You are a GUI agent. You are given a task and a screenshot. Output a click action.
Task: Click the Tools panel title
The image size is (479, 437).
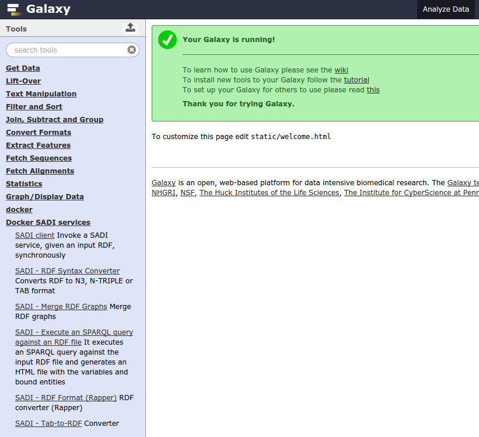point(16,29)
